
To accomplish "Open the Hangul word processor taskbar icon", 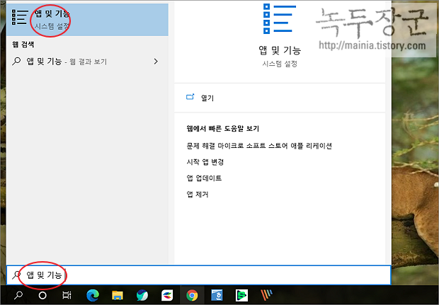I will (x=217, y=295).
